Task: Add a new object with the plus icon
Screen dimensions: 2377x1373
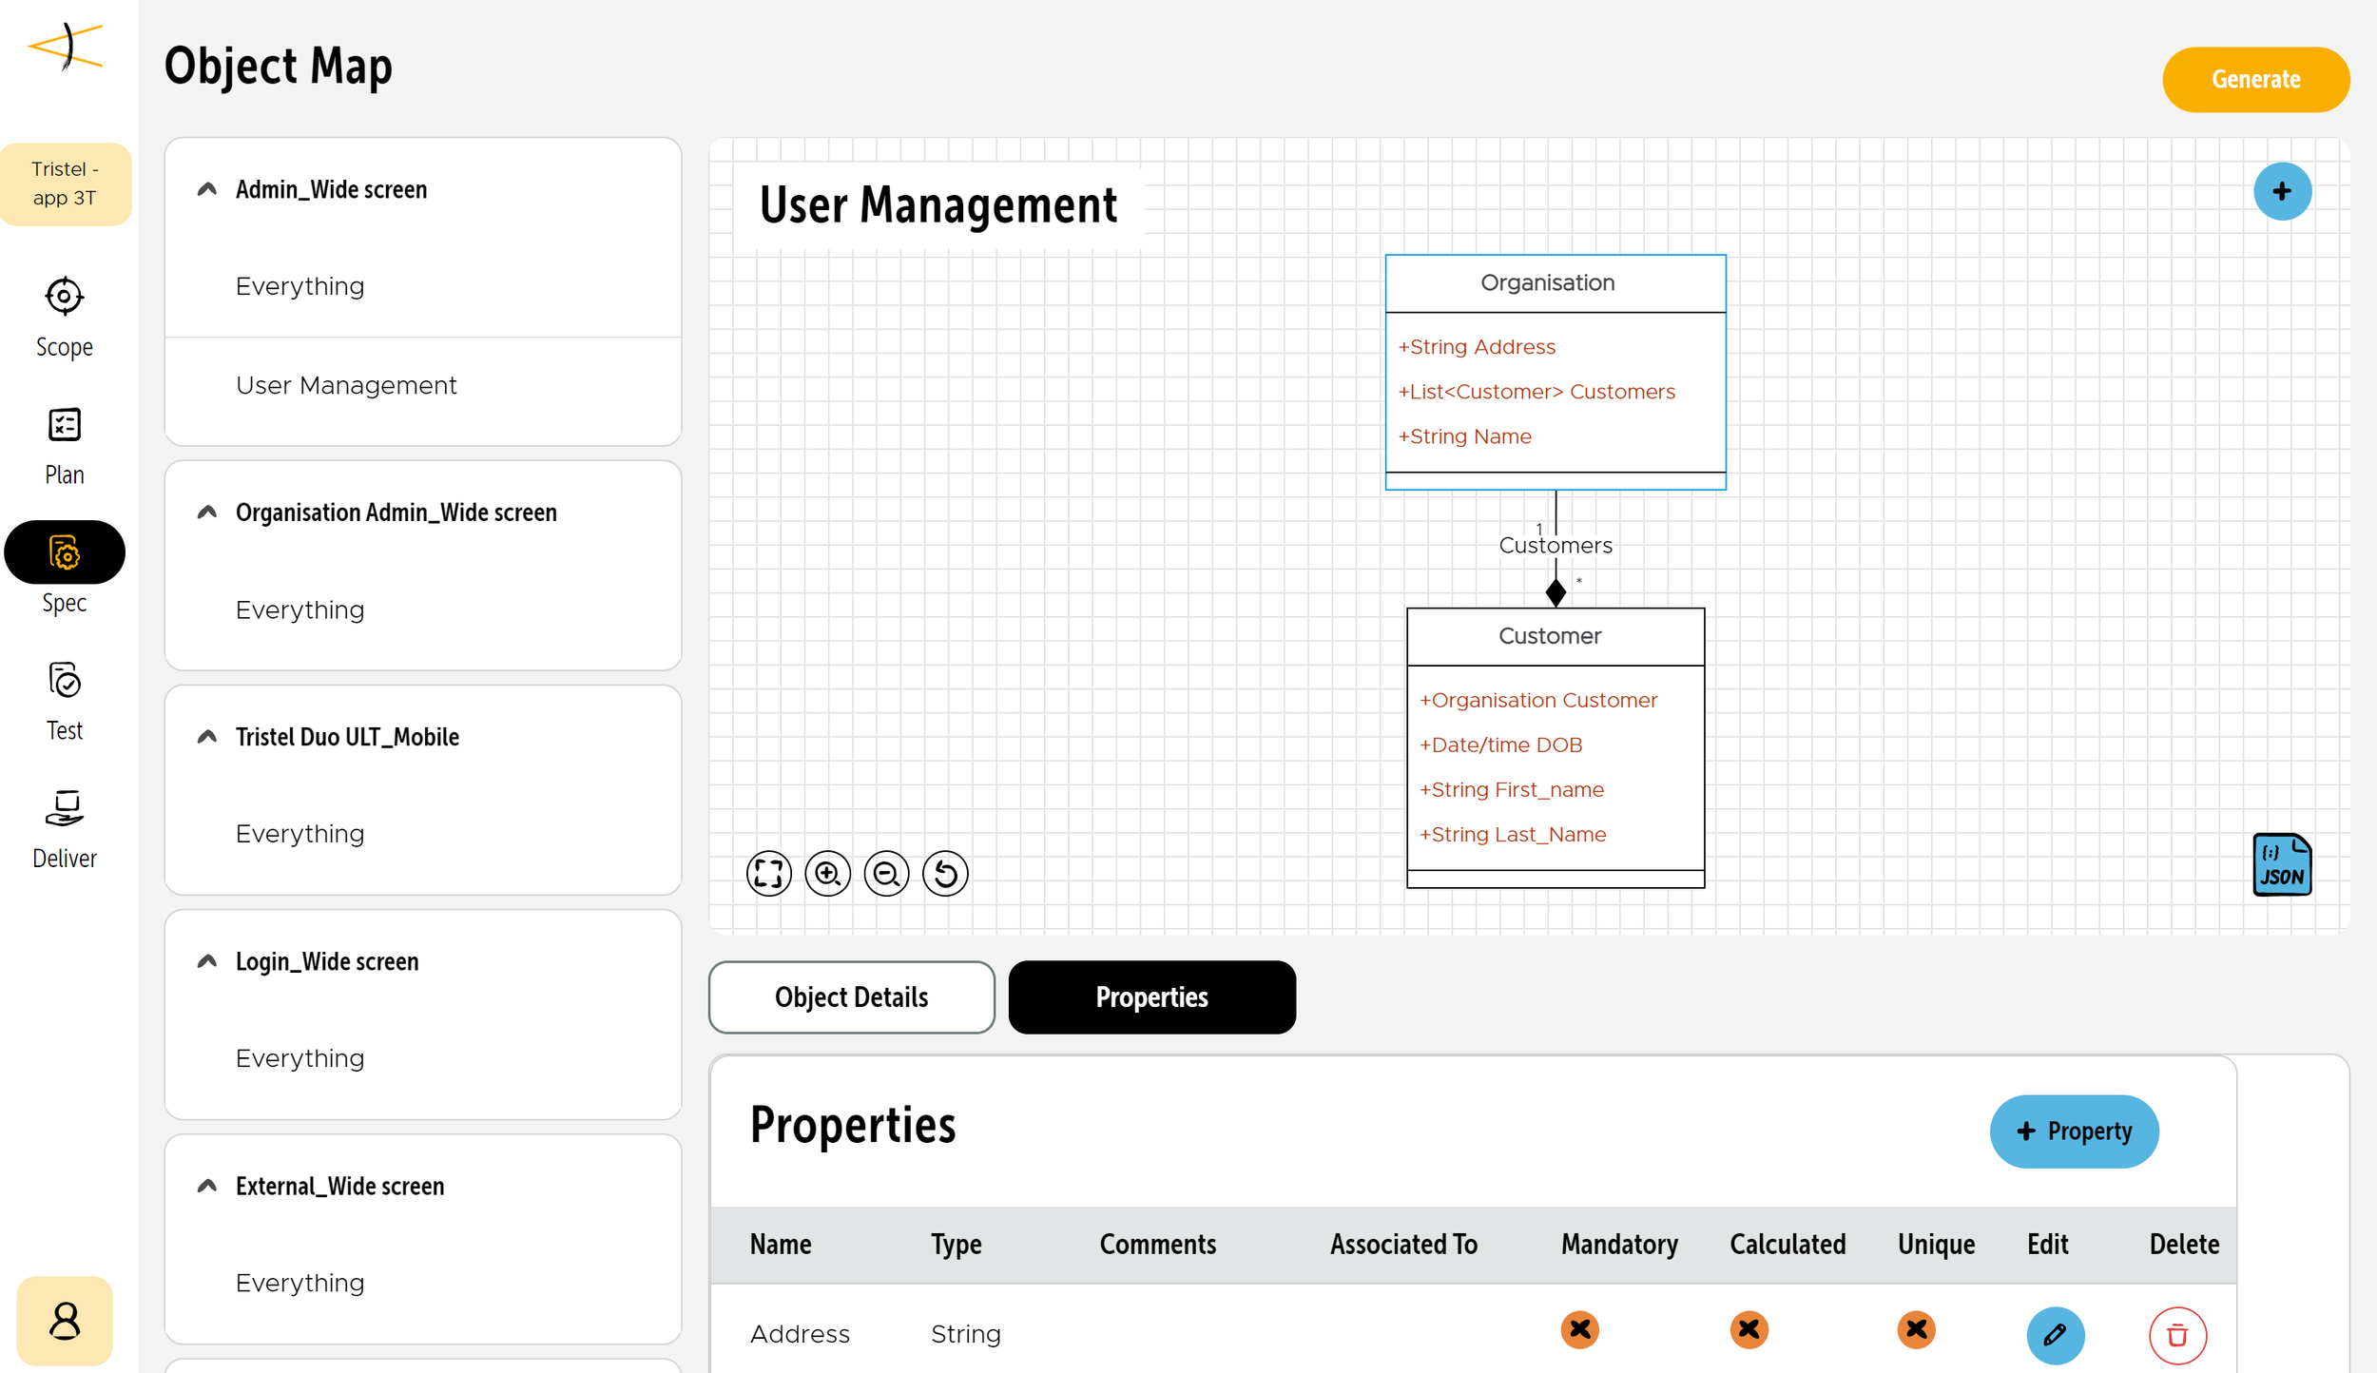Action: pos(2281,191)
